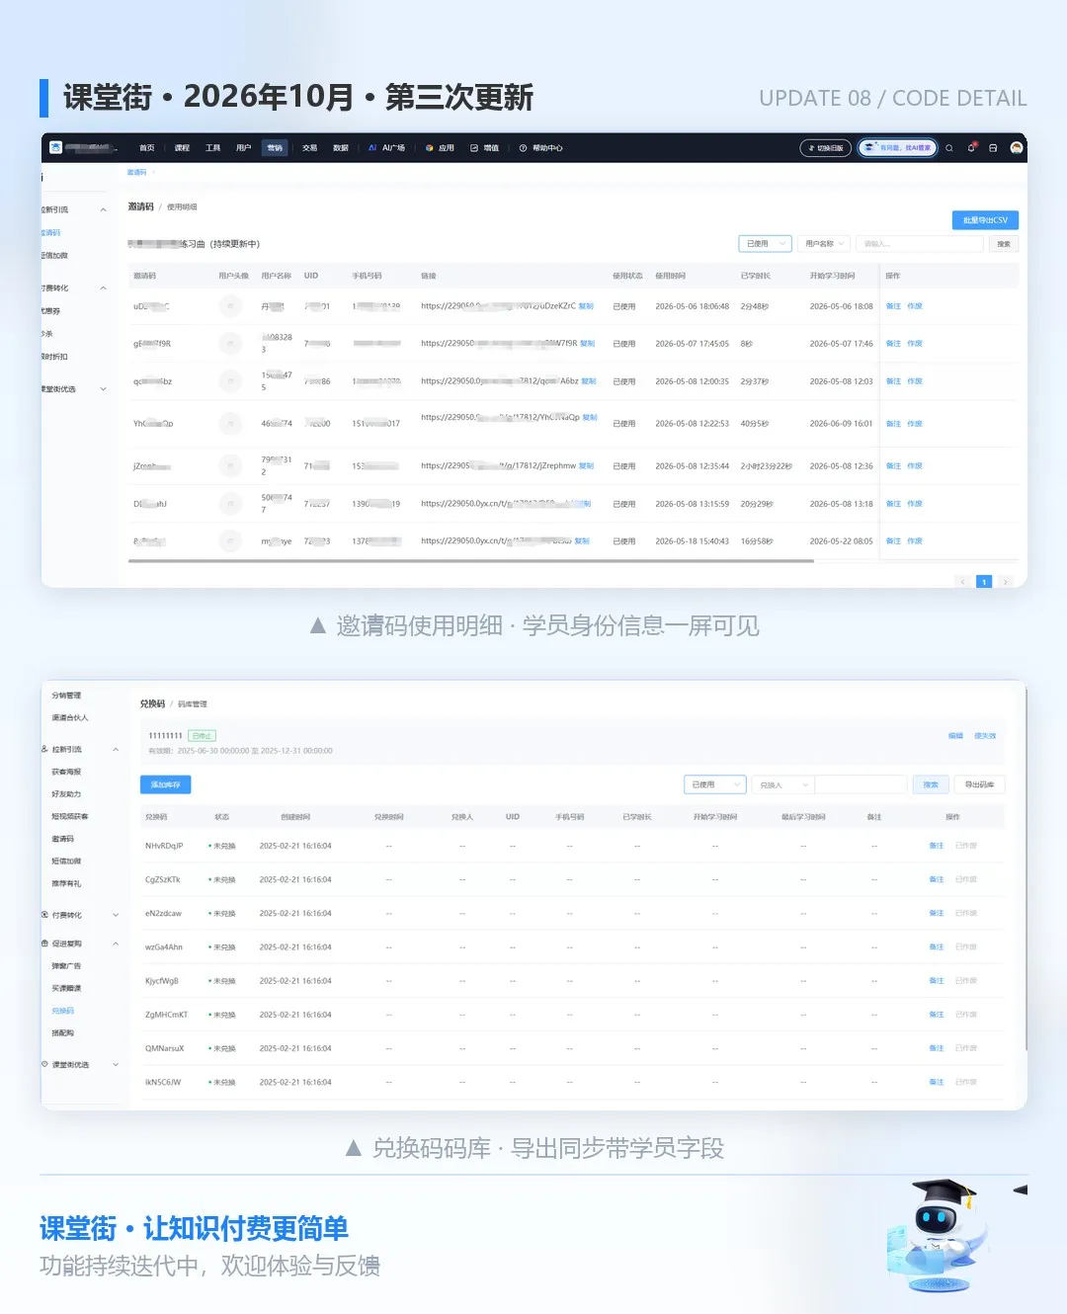Viewport: 1067px width, 1314px height.
Task: Click the AI广场 icon in the navbar
Action: pyautogui.click(x=372, y=148)
